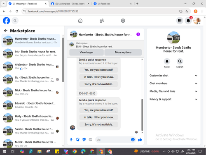
Task: Open the Alejandra conversation
Action: coord(31,67)
